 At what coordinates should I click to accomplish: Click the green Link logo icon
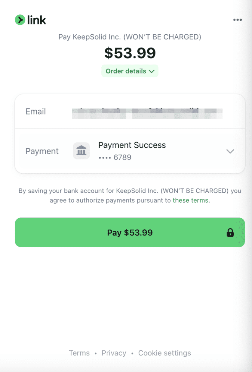20,20
